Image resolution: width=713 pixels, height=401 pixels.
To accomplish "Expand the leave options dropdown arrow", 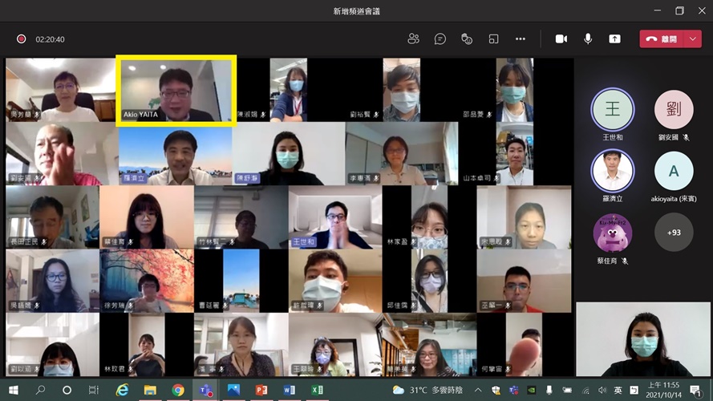I will (693, 38).
